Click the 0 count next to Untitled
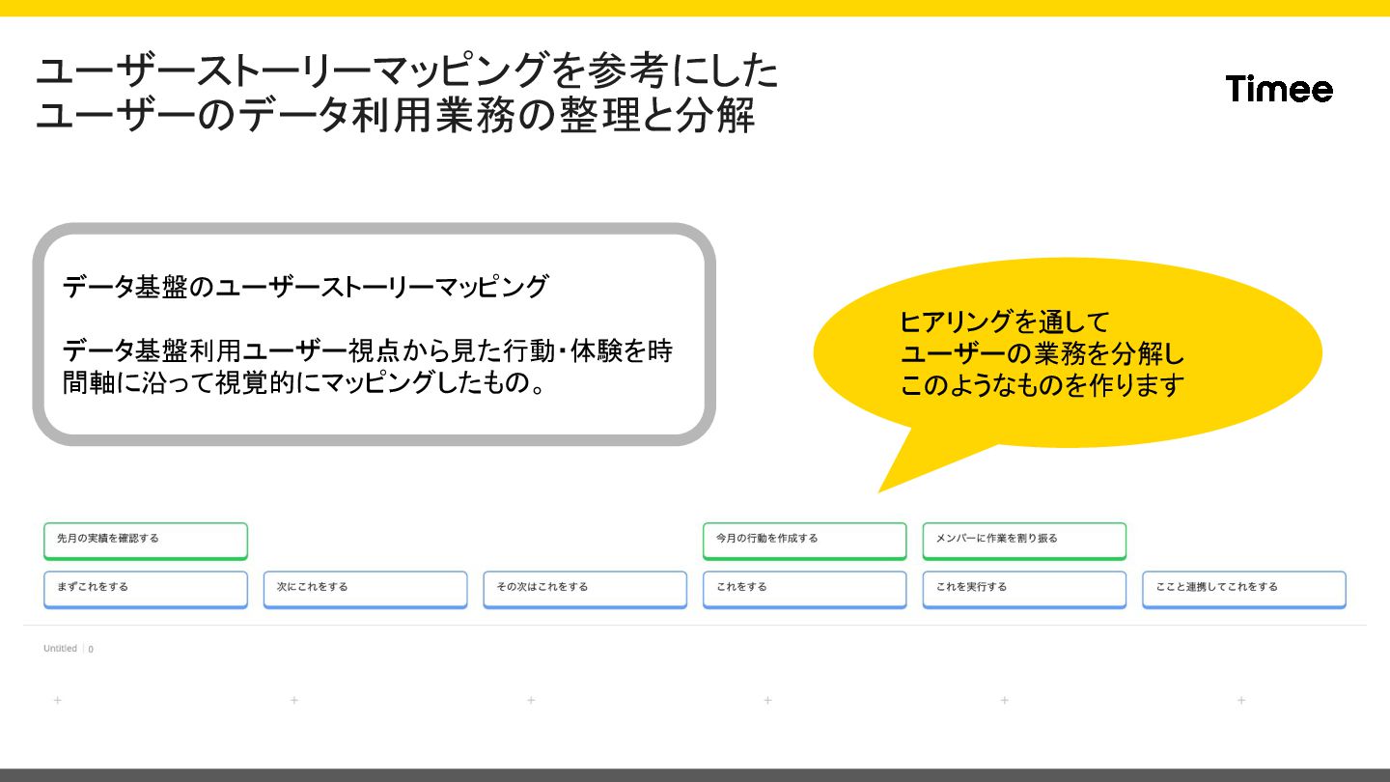This screenshot has width=1390, height=782. click(x=91, y=650)
